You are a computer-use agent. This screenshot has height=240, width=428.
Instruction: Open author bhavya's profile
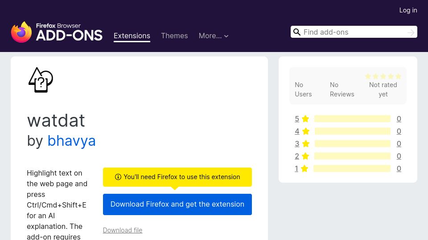click(x=71, y=141)
